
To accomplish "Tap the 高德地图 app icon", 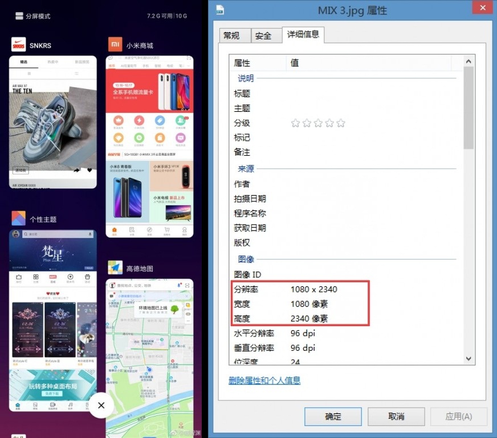I will 116,268.
